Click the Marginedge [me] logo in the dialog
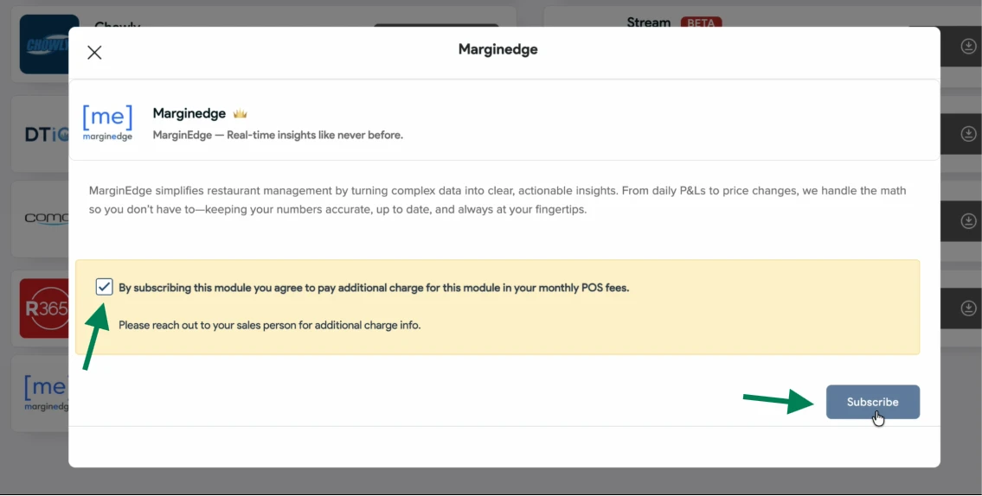This screenshot has height=496, width=982. point(108,124)
